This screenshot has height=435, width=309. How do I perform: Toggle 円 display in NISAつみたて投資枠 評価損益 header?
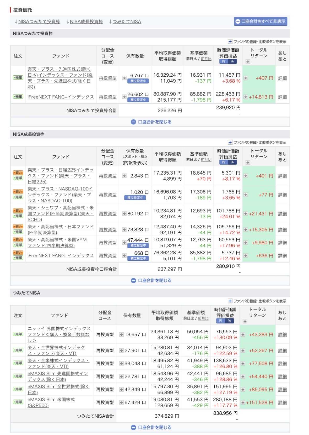pyautogui.click(x=224, y=61)
